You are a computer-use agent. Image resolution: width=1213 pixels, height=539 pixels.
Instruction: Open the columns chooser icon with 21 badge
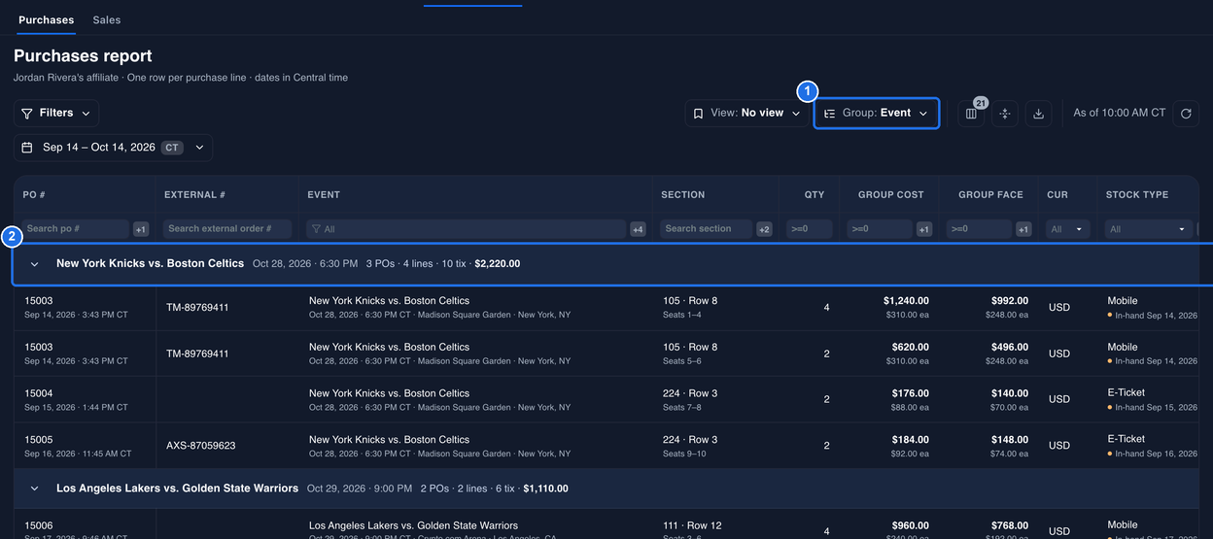[x=971, y=114]
